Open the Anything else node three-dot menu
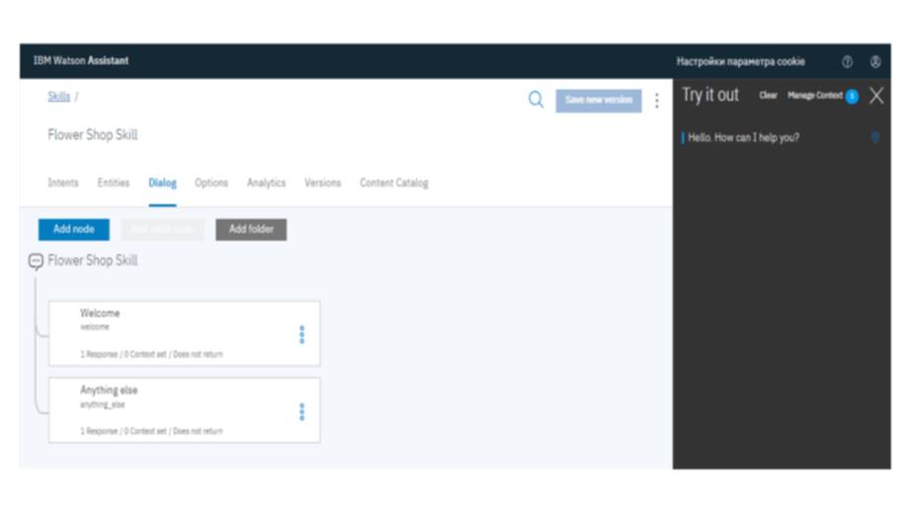 [302, 411]
